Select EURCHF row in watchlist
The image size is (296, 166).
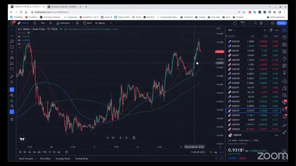click(x=253, y=106)
